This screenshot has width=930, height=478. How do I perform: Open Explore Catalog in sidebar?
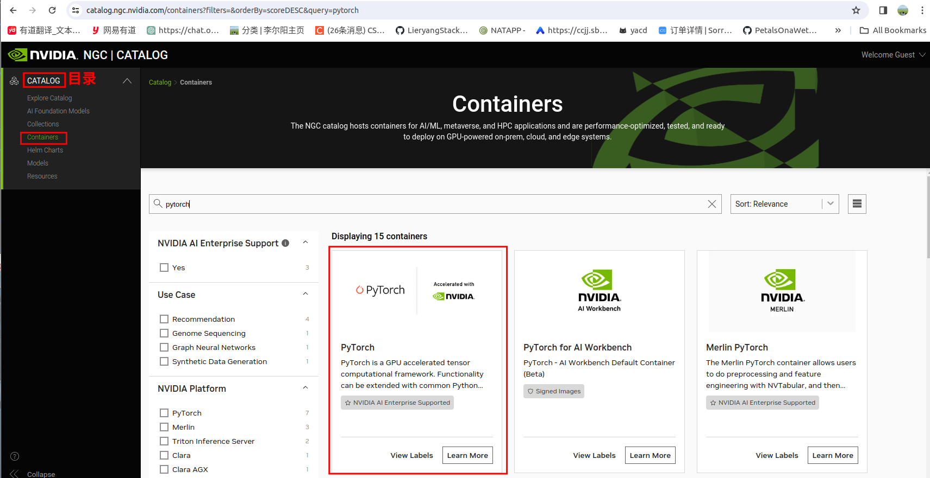point(49,98)
